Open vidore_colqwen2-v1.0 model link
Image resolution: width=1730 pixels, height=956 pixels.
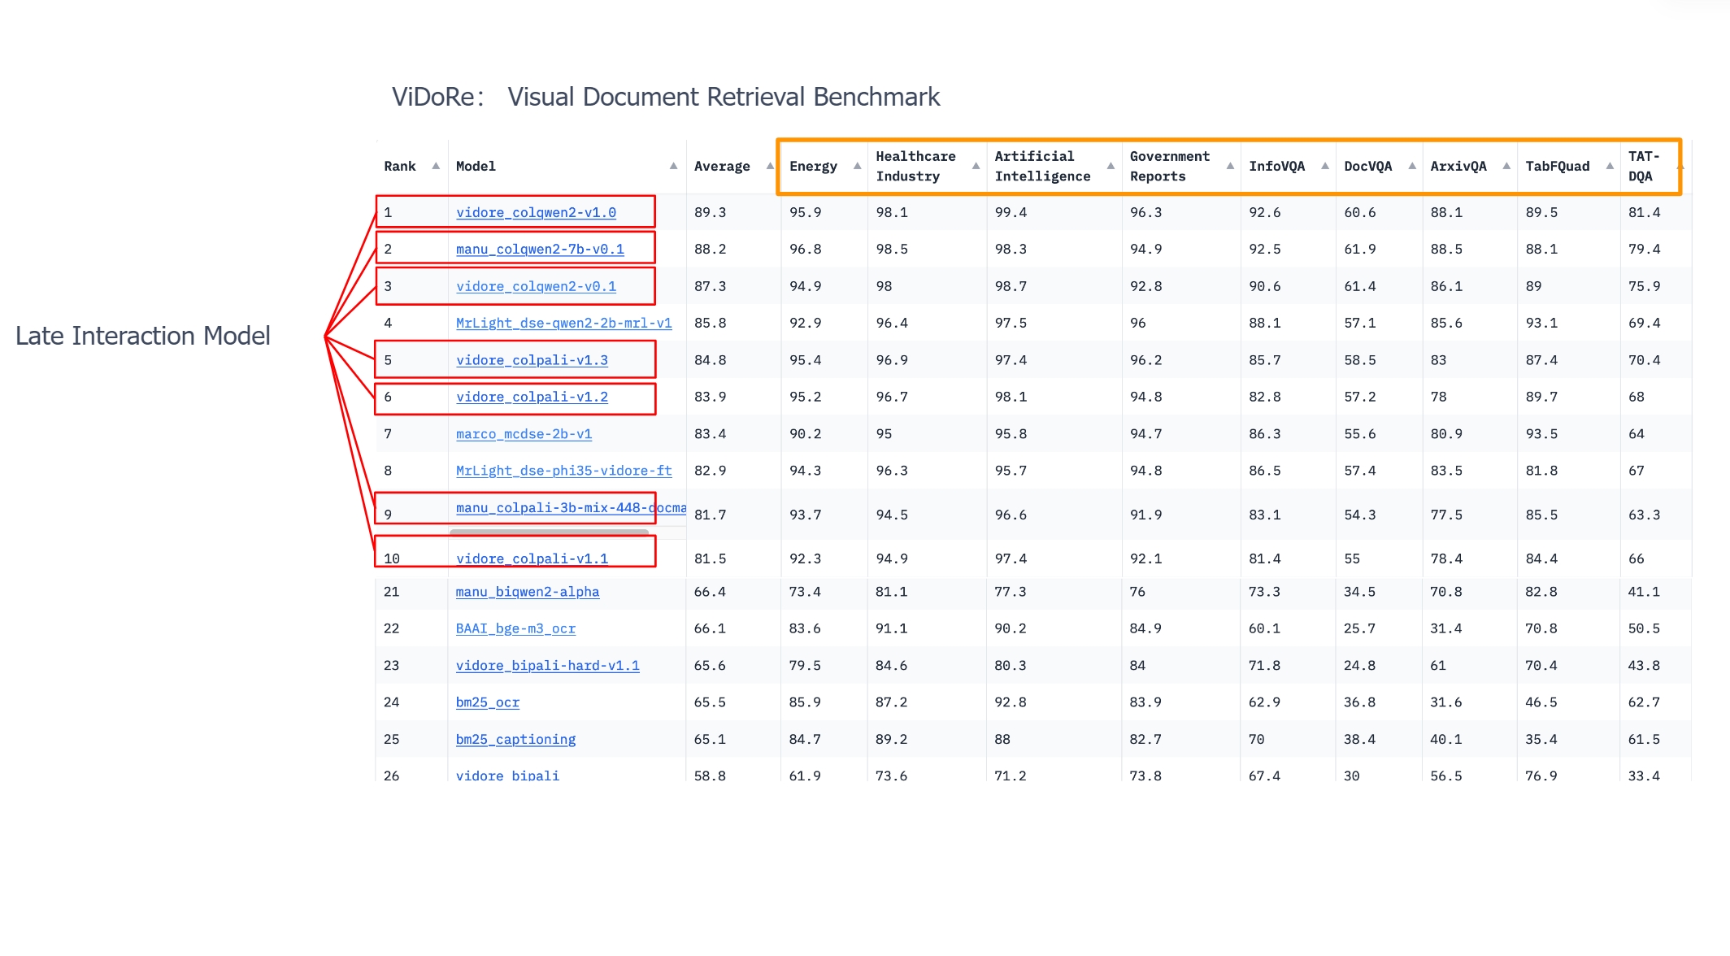536,212
